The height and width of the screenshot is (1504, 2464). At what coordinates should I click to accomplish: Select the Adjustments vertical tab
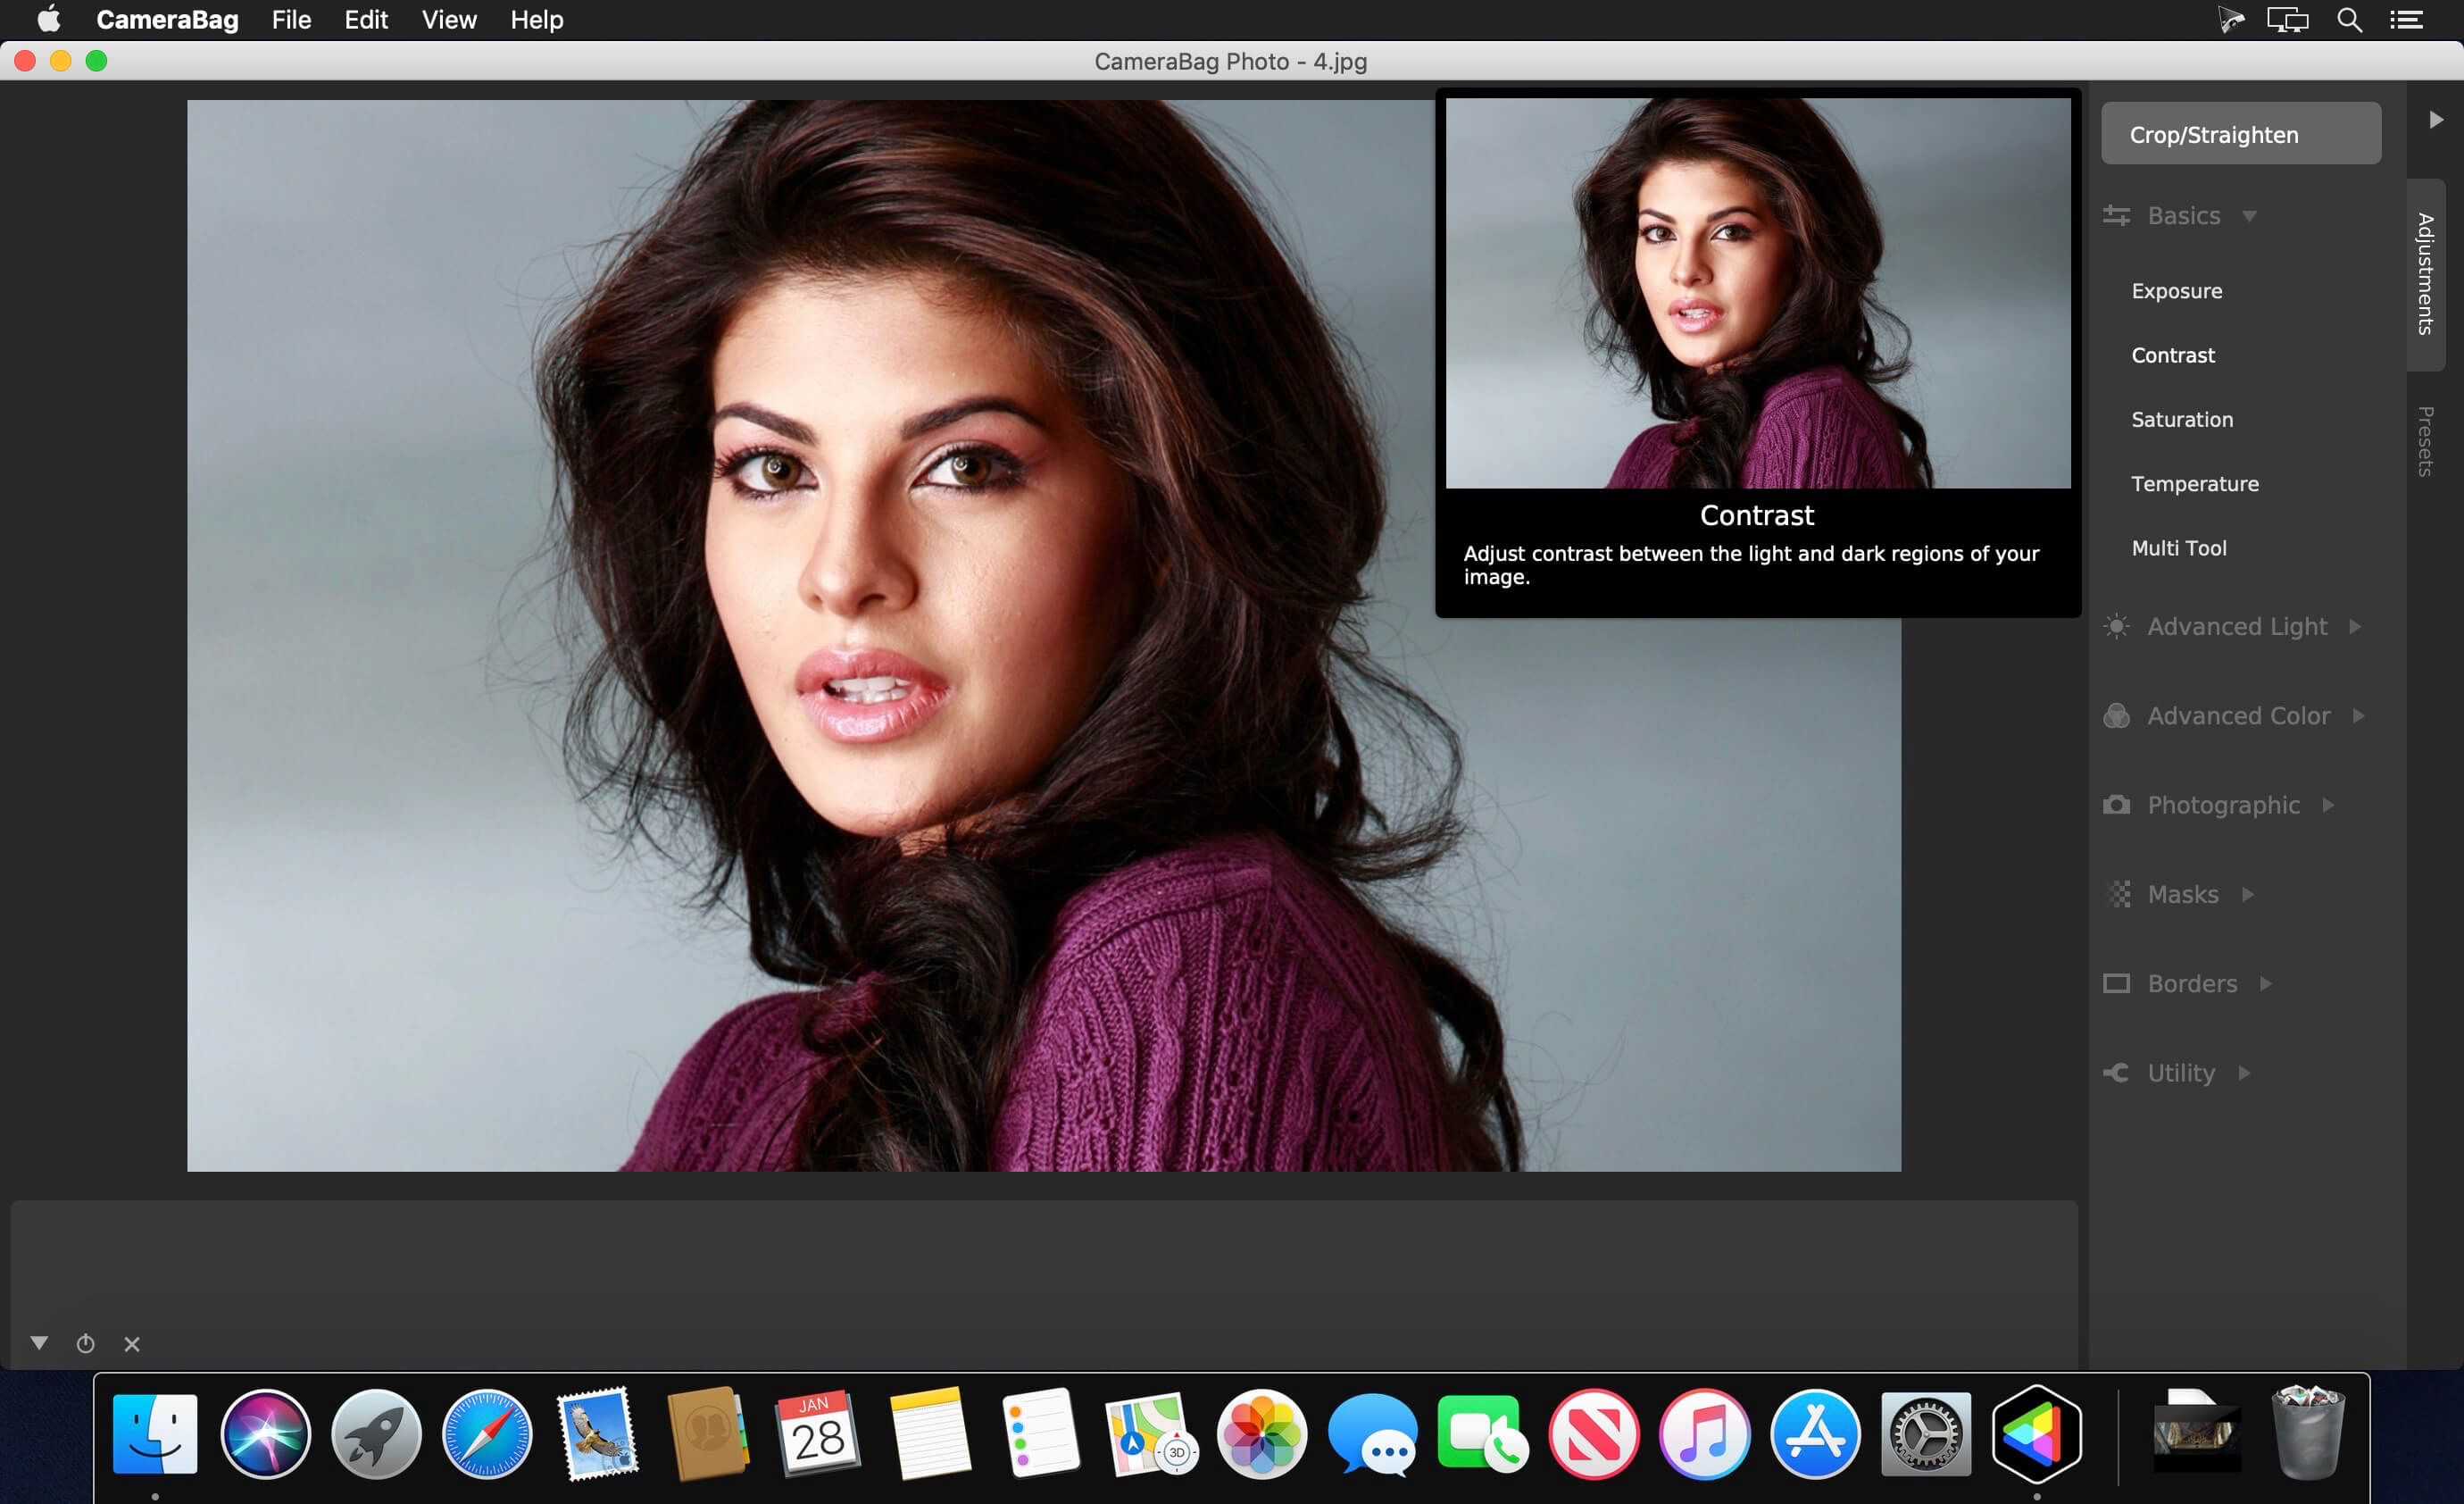click(2425, 273)
